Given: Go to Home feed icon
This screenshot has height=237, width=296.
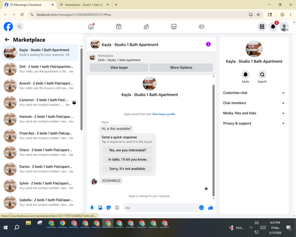Looking at the screenshot, I should pos(91,27).
